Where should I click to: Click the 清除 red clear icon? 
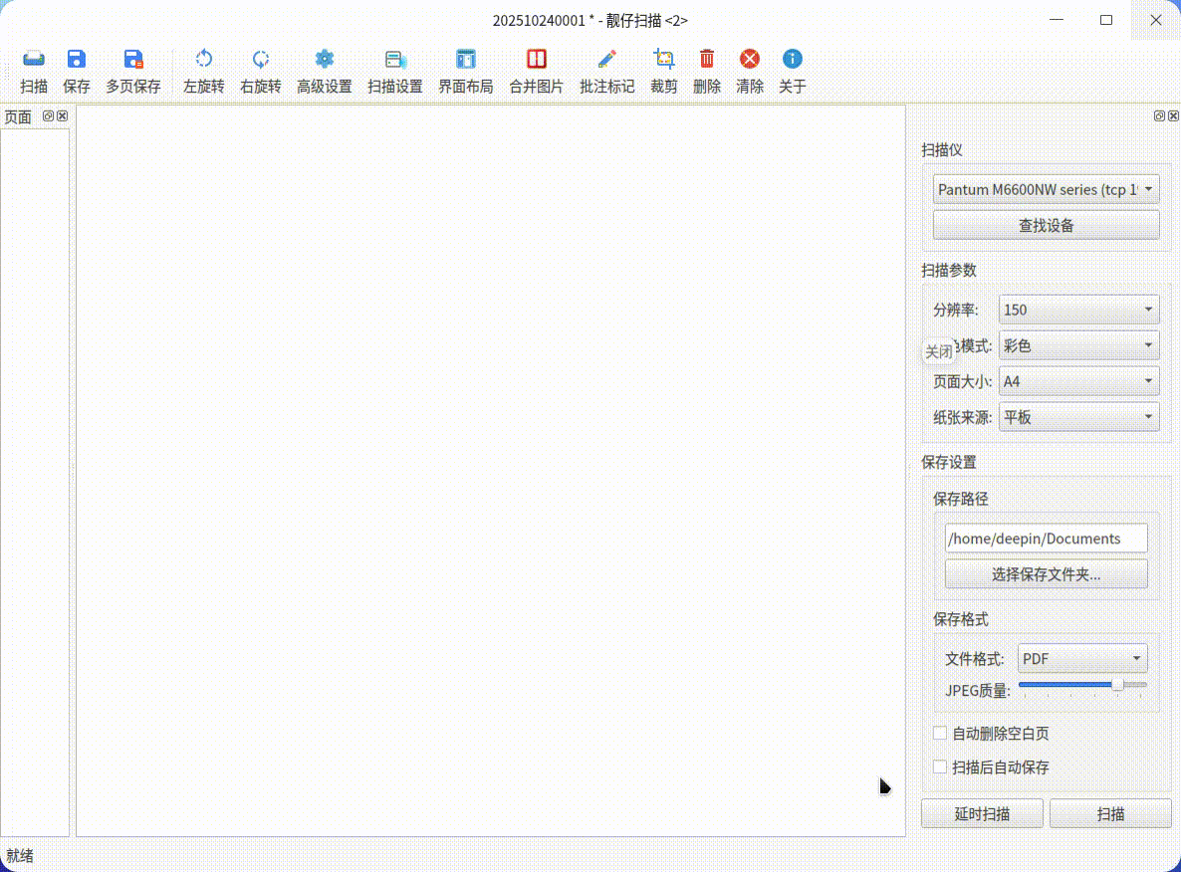[x=750, y=60]
